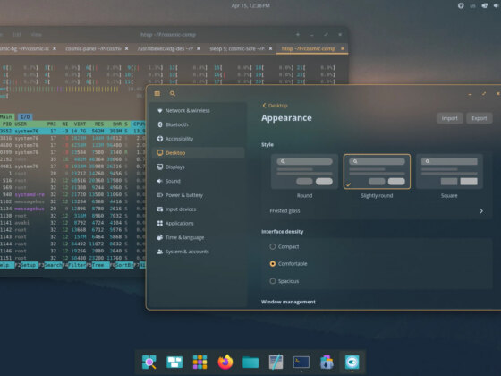
Task: Open the network indicator in top panel
Action: point(485,5)
